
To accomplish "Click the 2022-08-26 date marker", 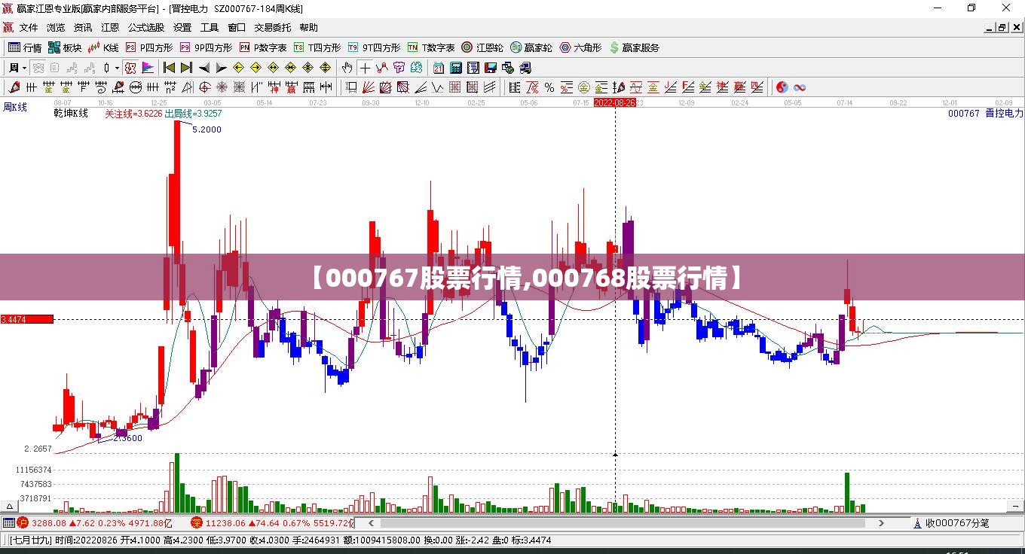I will (x=615, y=102).
